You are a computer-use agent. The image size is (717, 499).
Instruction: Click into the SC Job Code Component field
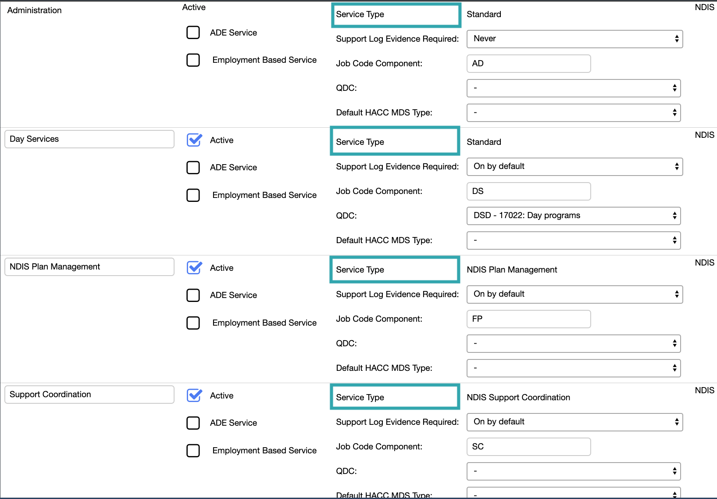528,446
